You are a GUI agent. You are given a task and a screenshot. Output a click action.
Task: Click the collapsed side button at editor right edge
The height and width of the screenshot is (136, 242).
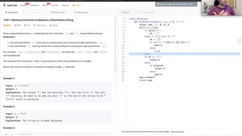[240, 40]
